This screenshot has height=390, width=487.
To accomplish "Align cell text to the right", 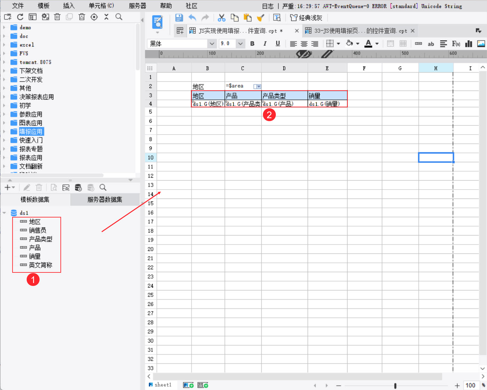I will (315, 44).
